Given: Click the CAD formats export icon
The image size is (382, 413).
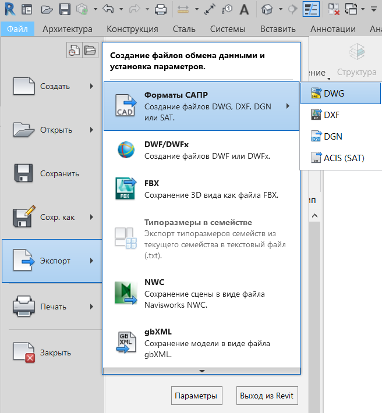Looking at the screenshot, I should (126, 106).
